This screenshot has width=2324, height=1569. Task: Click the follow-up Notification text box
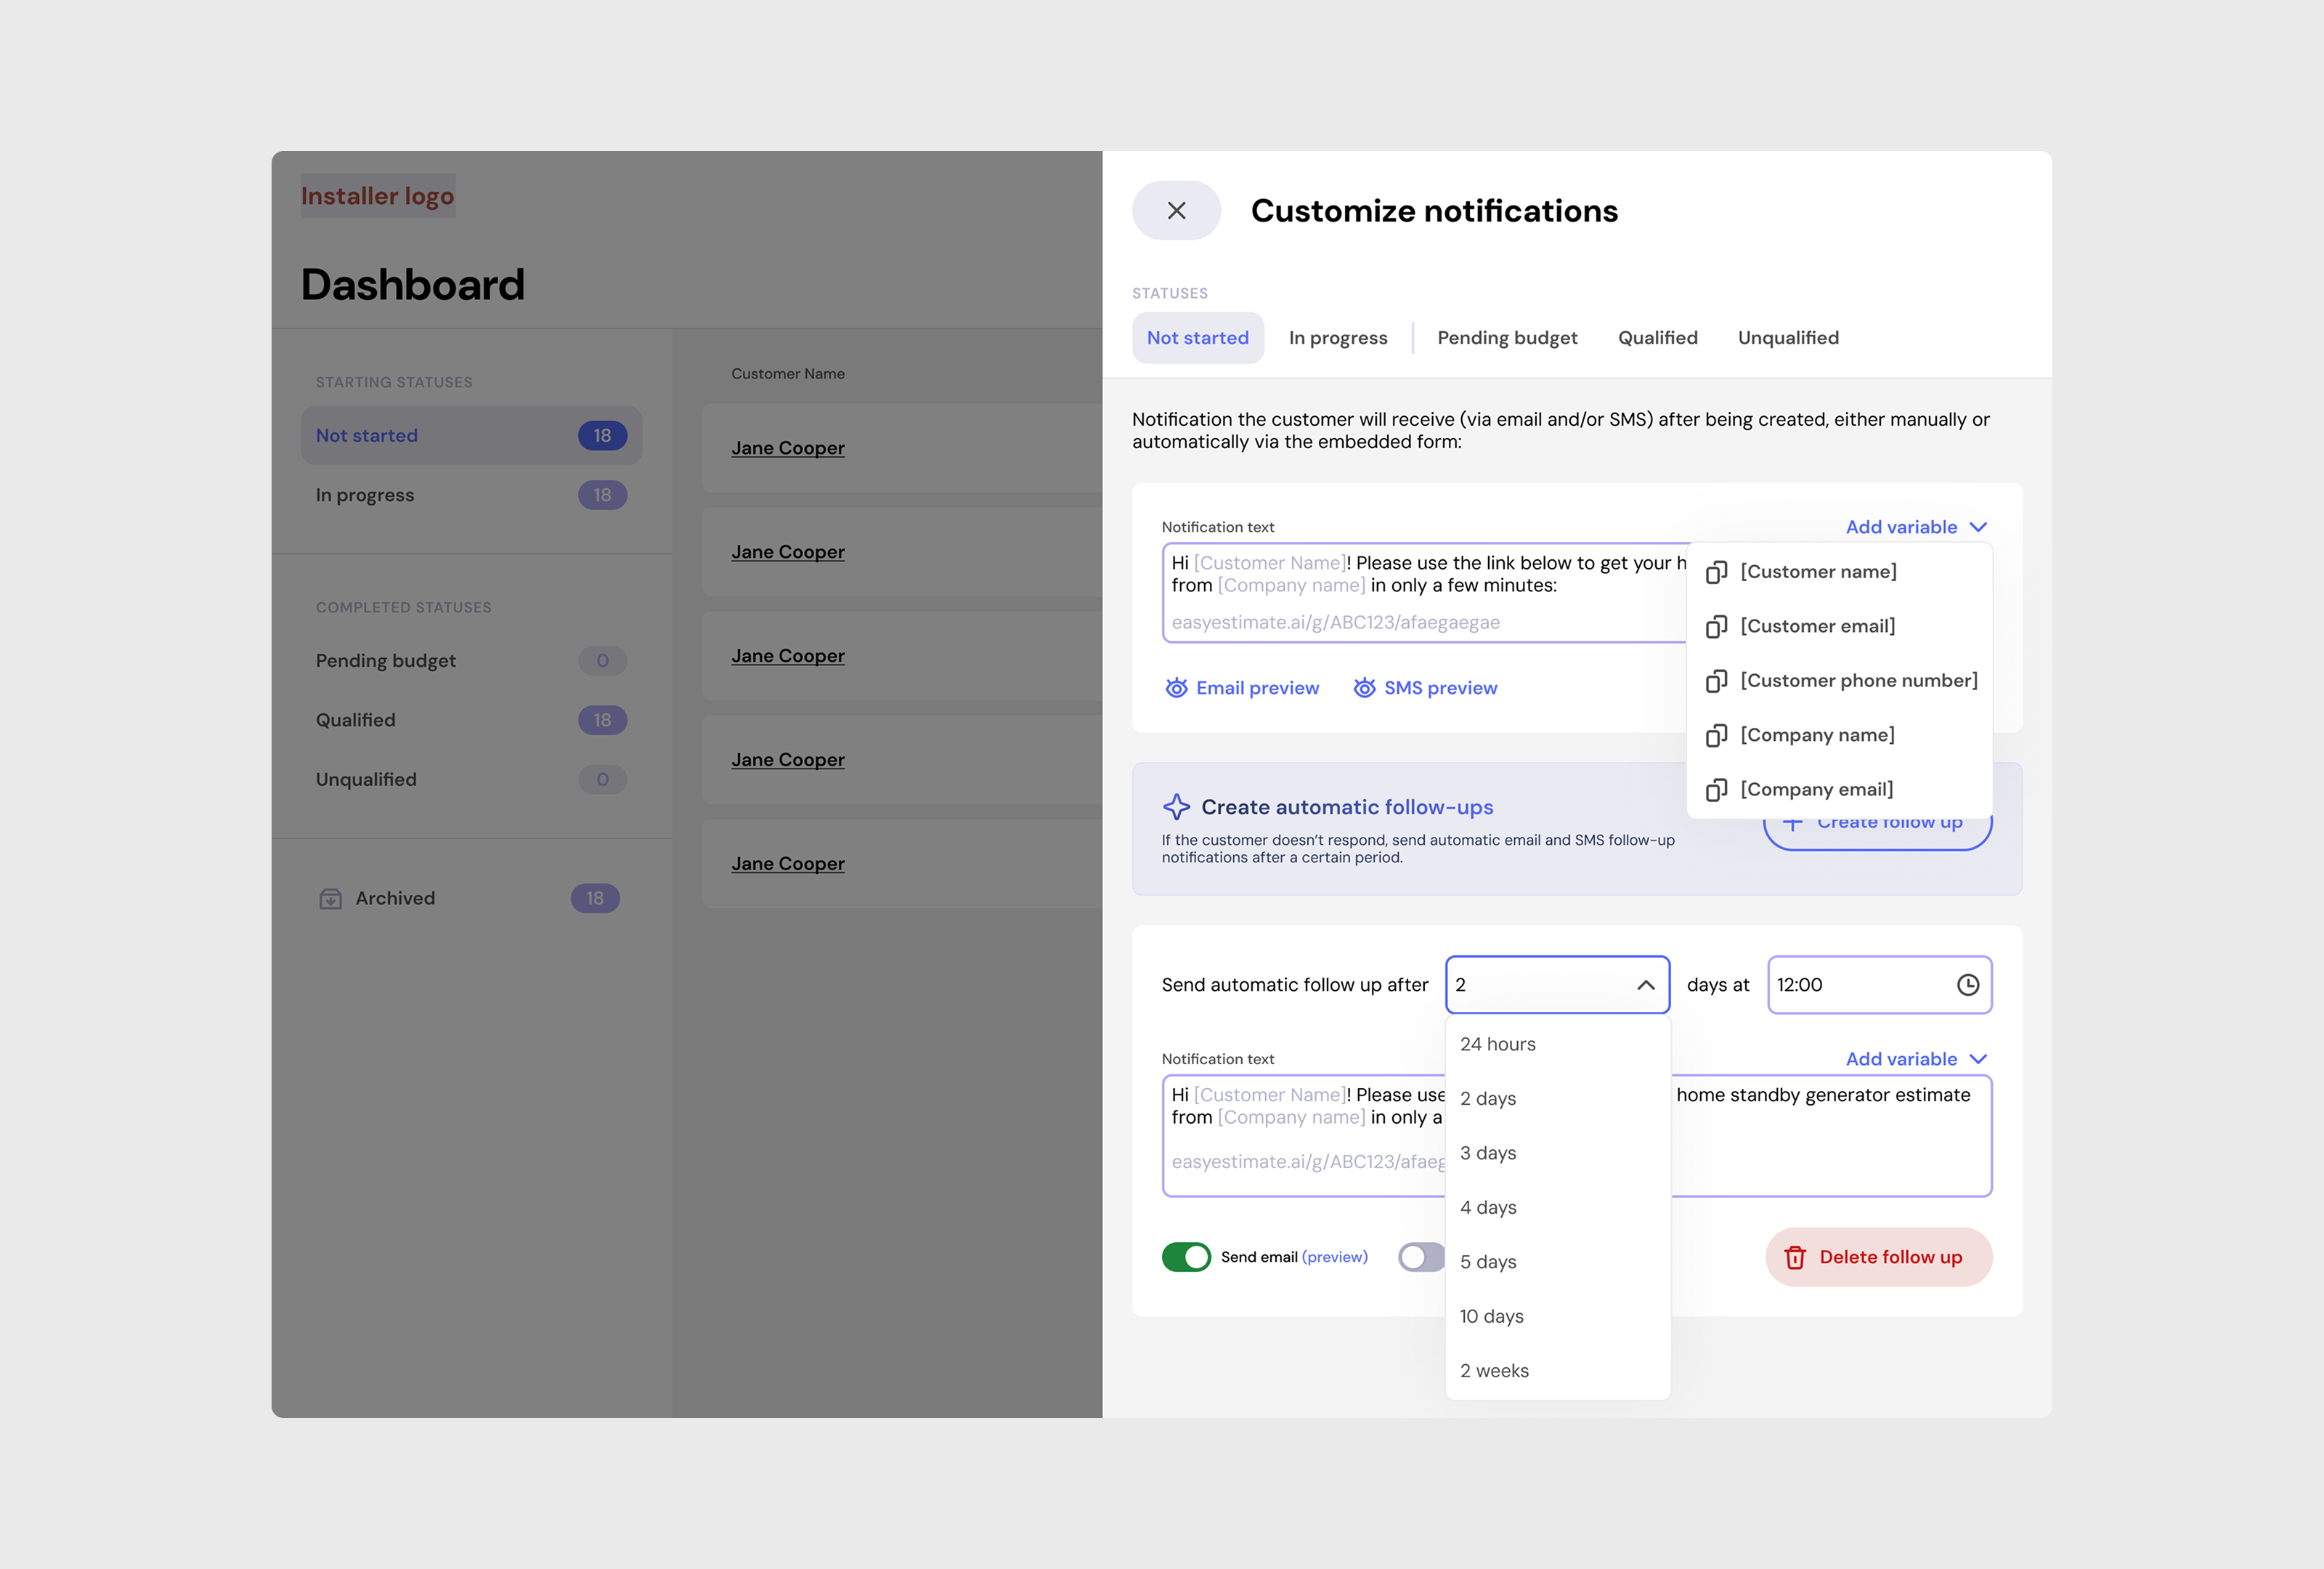click(1576, 1136)
